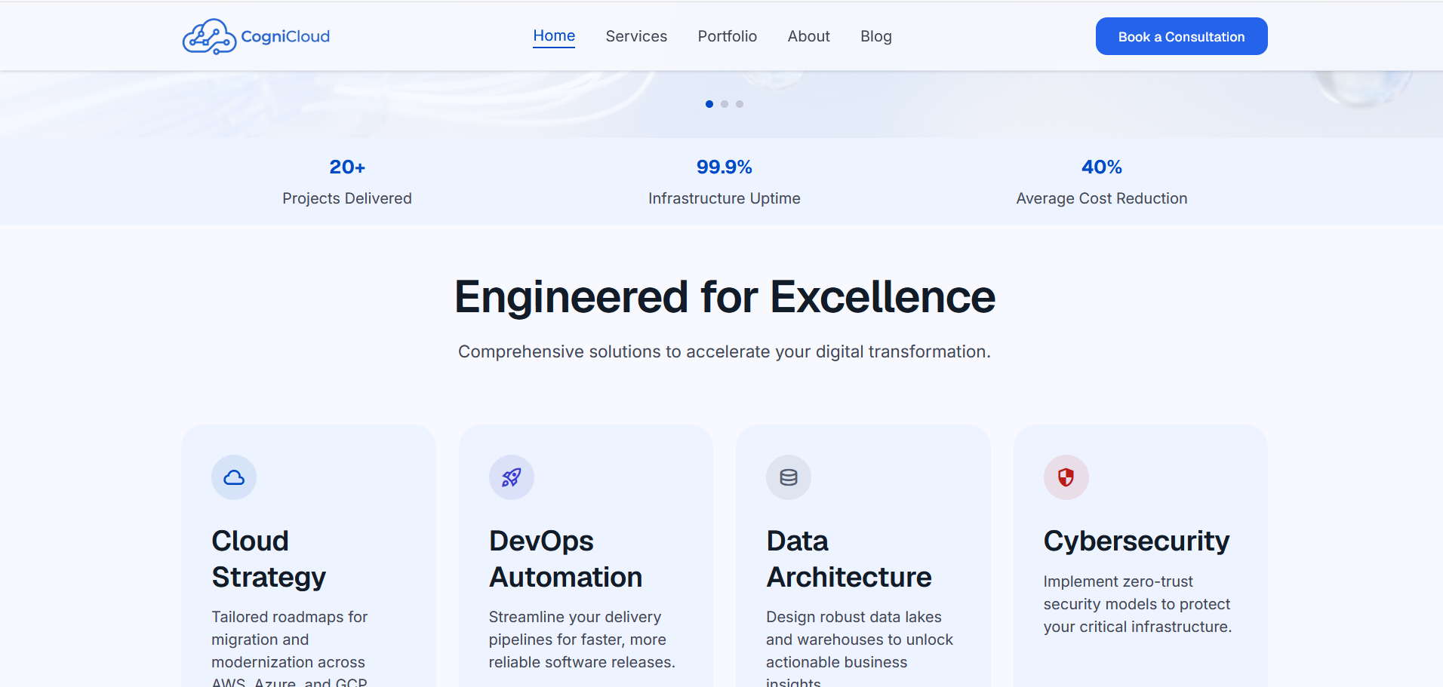Click the Data Architecture card title
This screenshot has width=1443, height=687.
tap(849, 559)
